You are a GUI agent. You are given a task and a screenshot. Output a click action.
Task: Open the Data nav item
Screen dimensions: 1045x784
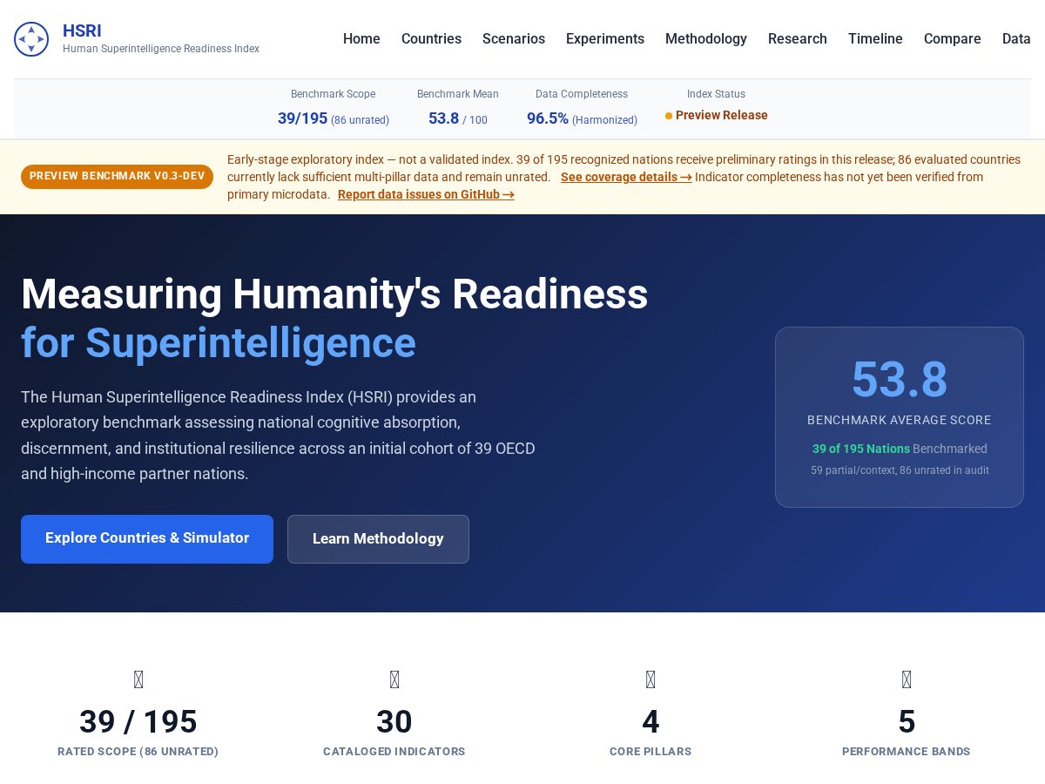click(x=1016, y=38)
